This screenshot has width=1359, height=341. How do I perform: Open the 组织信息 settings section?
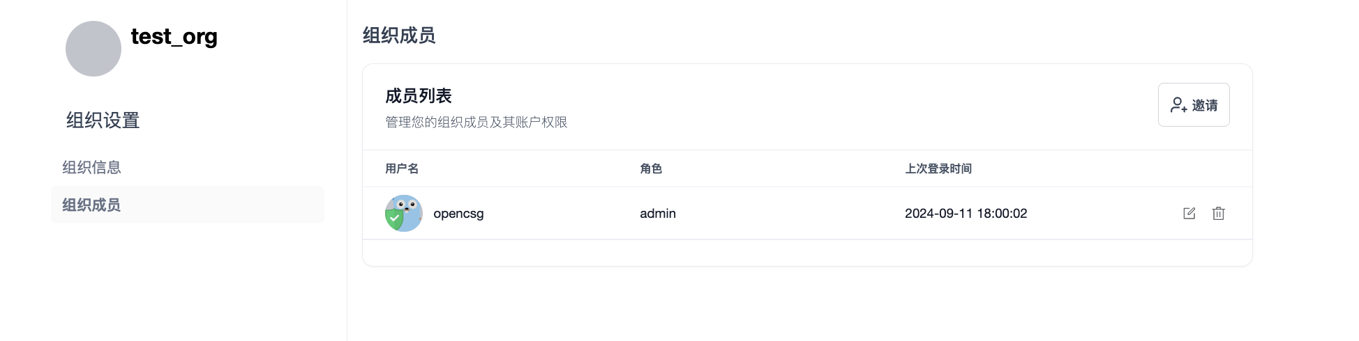click(x=91, y=167)
